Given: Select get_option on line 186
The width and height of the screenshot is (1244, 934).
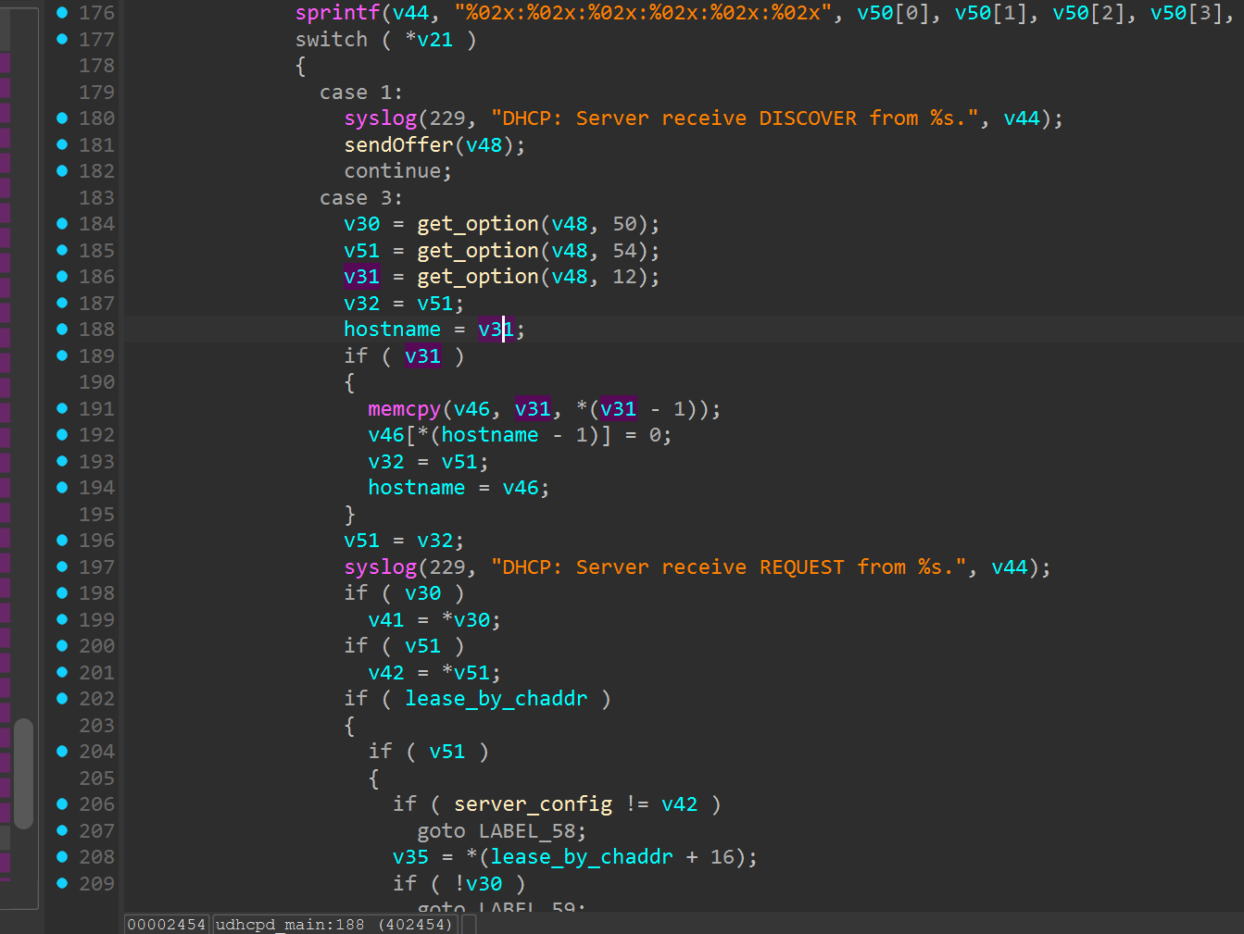Looking at the screenshot, I should tap(478, 277).
